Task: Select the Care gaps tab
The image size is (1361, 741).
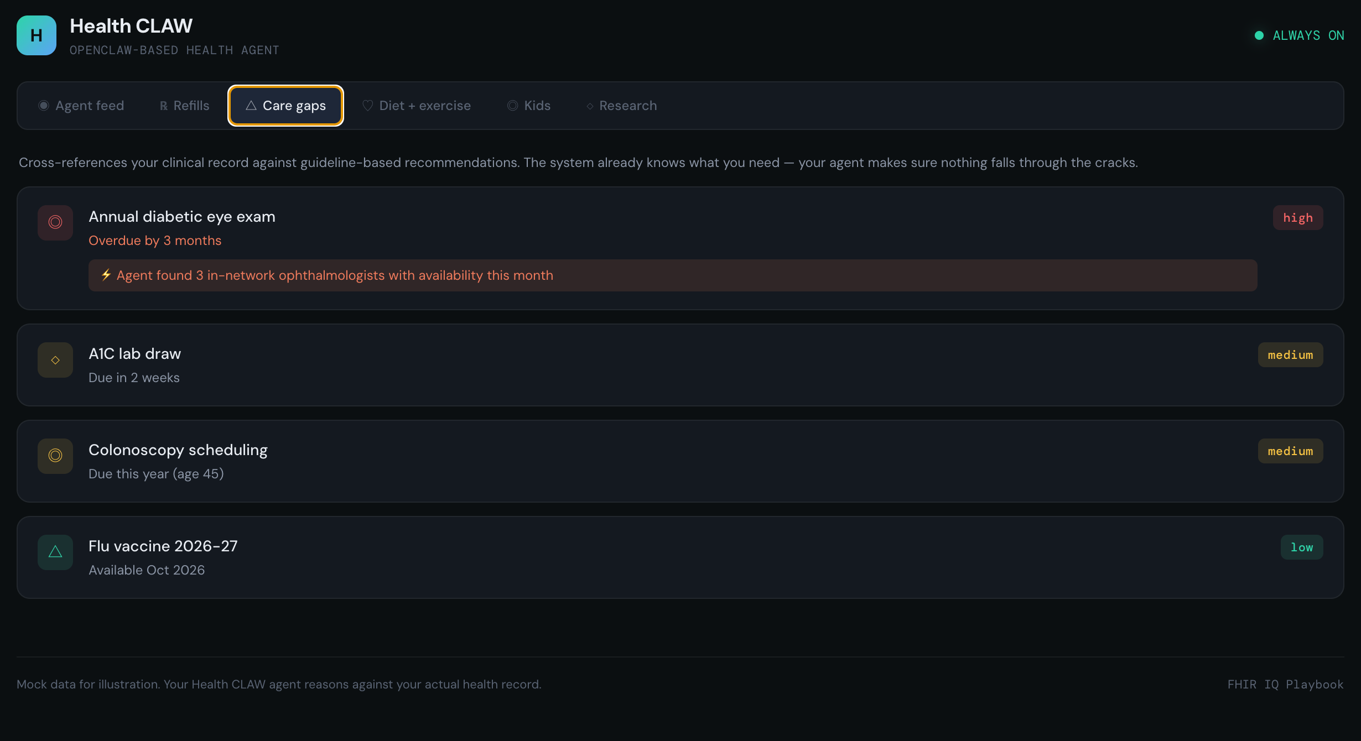Action: click(x=285, y=106)
